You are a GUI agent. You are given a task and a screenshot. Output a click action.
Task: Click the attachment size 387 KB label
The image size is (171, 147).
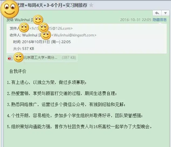coord(69,57)
